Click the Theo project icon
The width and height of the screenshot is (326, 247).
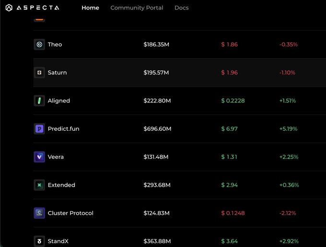(39, 45)
